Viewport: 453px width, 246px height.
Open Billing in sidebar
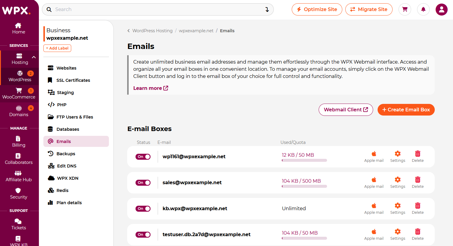point(19,142)
